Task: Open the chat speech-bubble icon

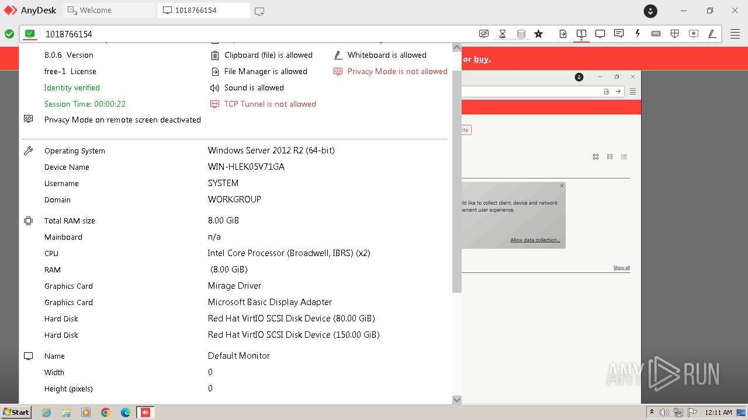Action: 619,34
